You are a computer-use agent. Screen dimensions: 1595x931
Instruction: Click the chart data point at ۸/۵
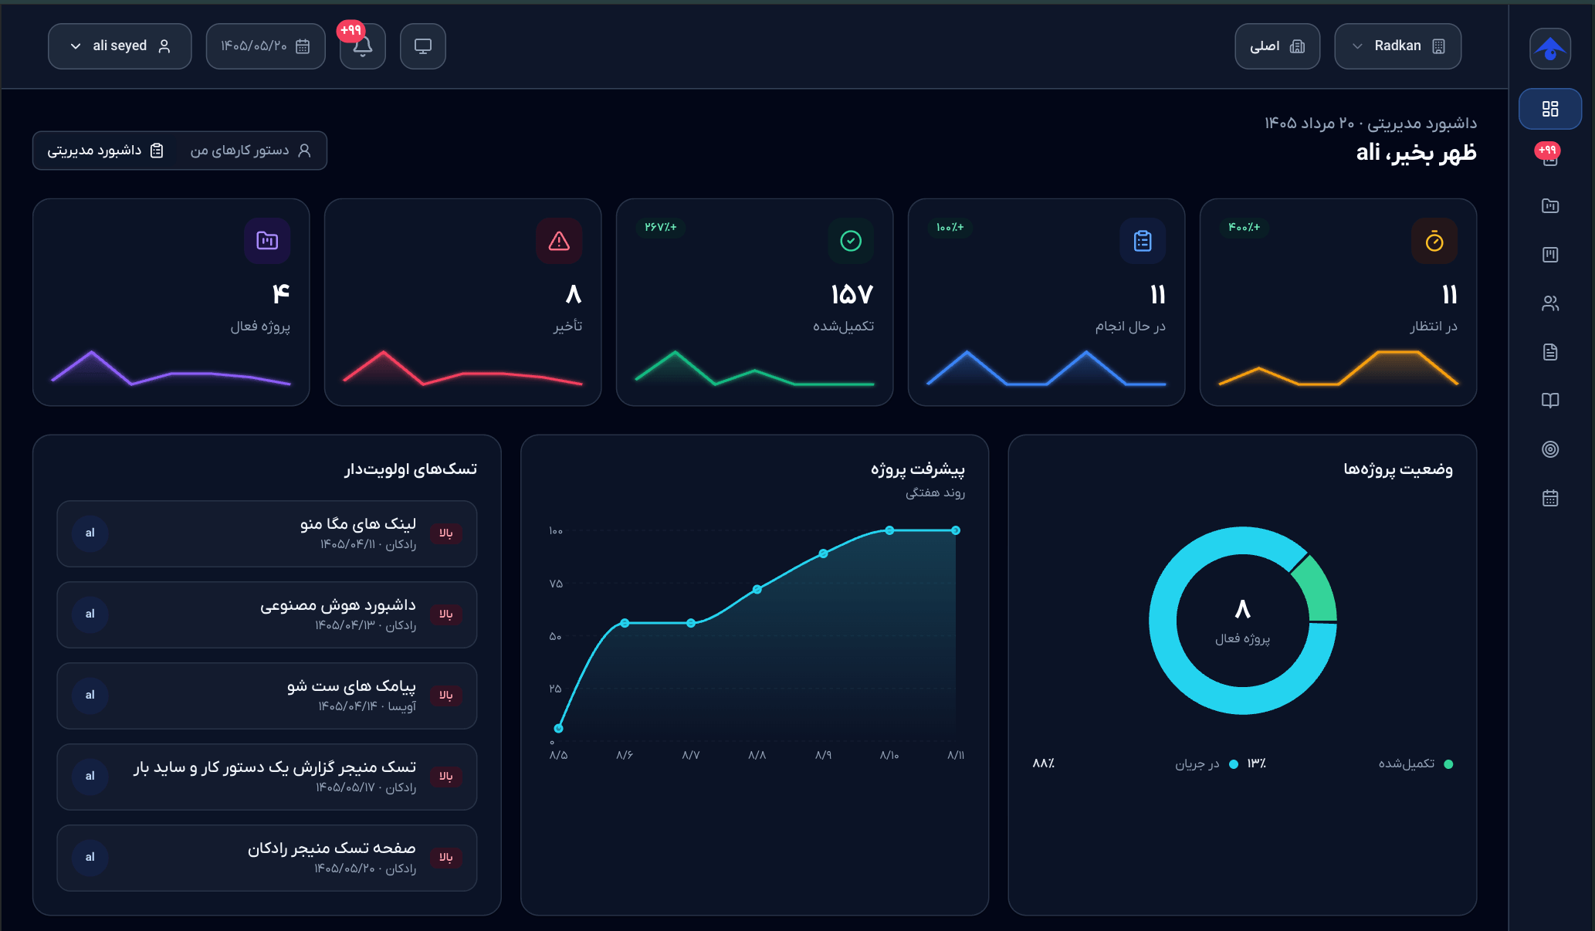[559, 728]
